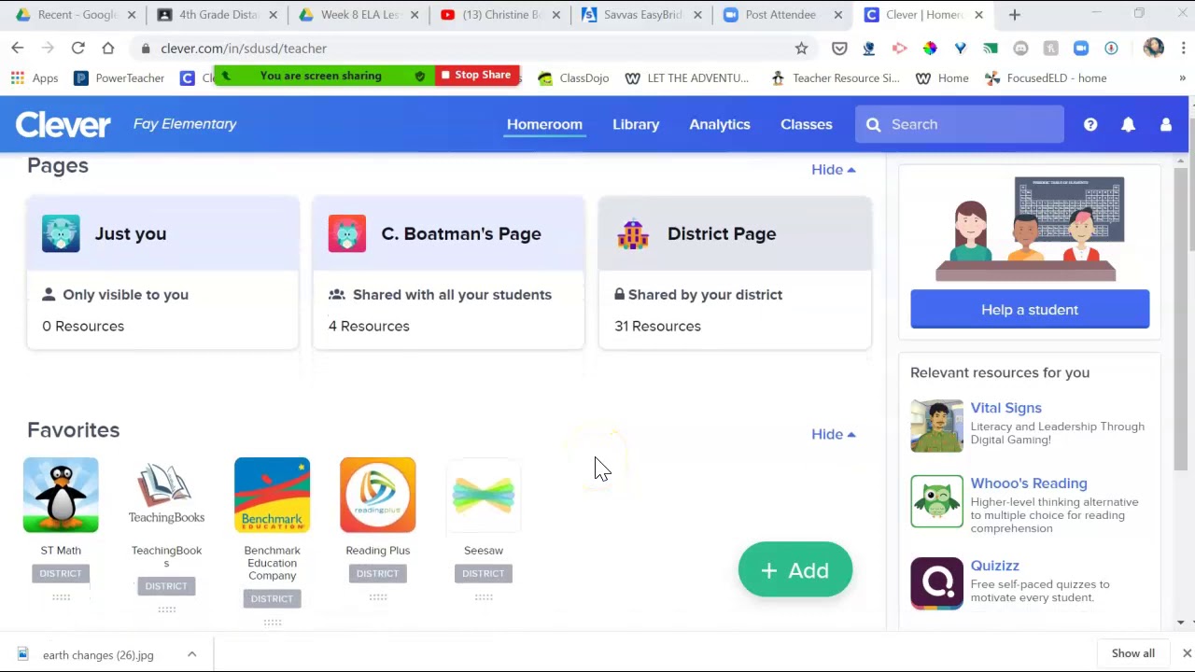Click the Quizizz app icon
This screenshot has height=672, width=1195.
pyautogui.click(x=936, y=583)
